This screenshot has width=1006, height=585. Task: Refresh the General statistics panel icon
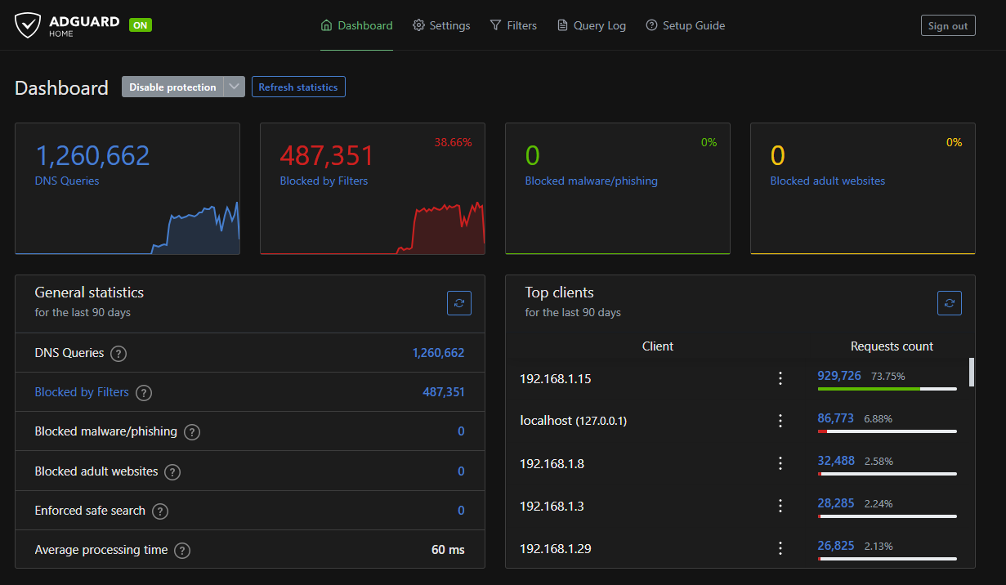459,303
